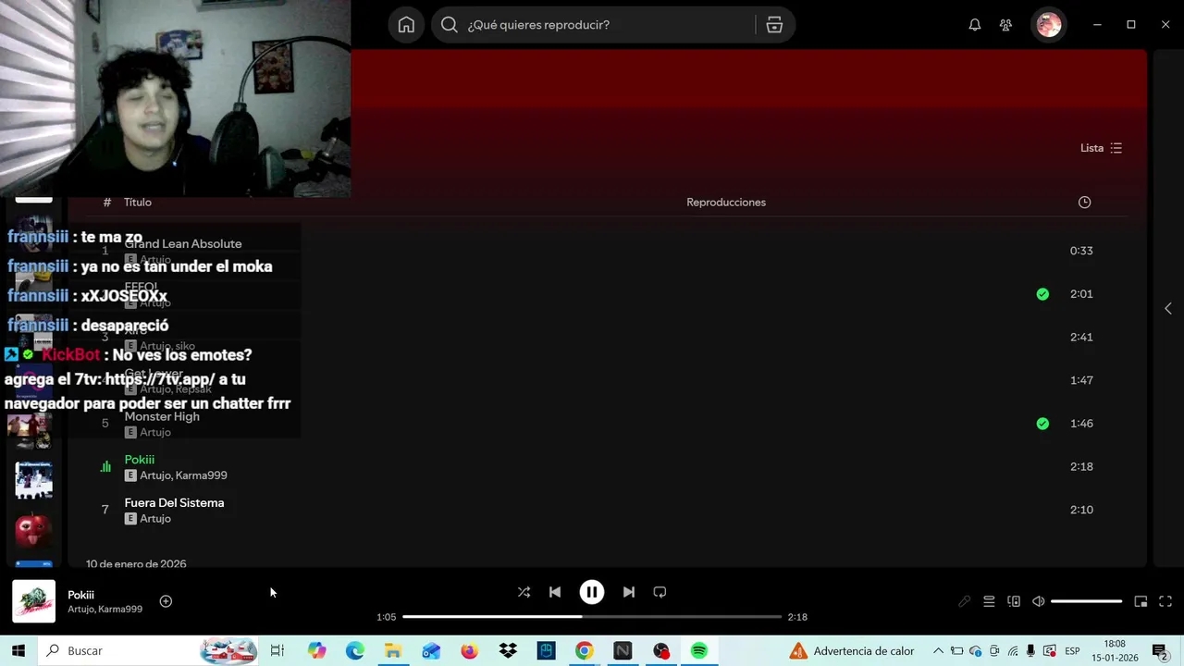1184x666 pixels.
Task: Toggle shuffle playback
Action: click(524, 592)
